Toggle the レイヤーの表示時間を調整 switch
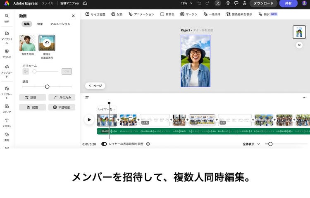 coord(104,144)
